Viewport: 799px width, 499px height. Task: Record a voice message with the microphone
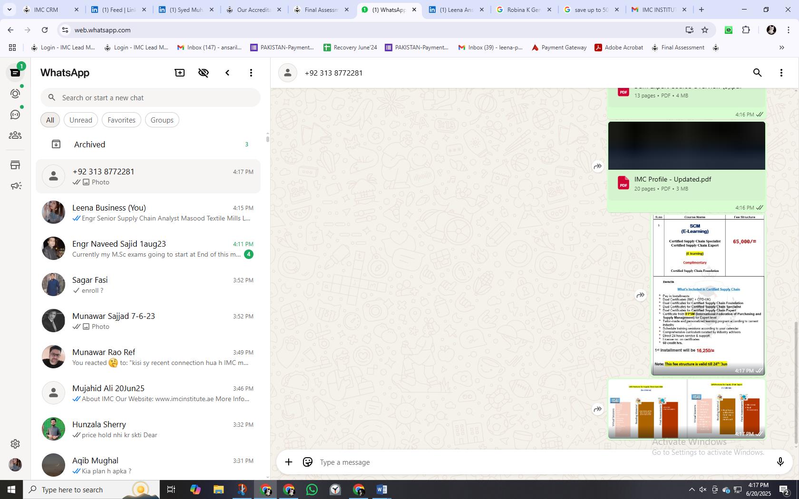(x=780, y=462)
